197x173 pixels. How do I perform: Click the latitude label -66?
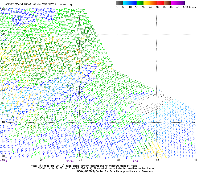[x=2, y=90]
